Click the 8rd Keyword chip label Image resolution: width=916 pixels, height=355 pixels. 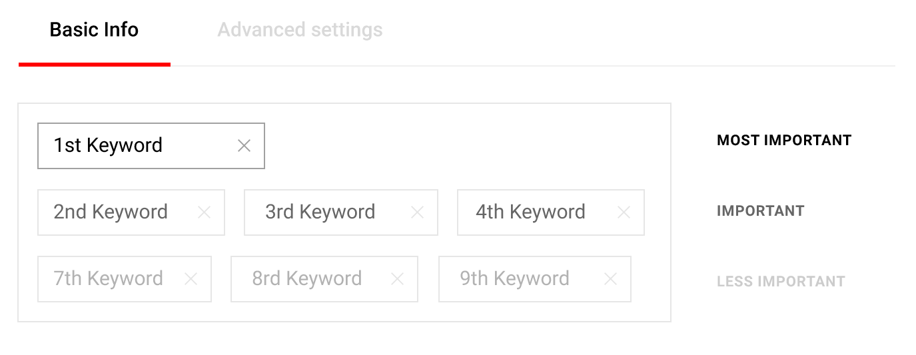click(x=306, y=279)
